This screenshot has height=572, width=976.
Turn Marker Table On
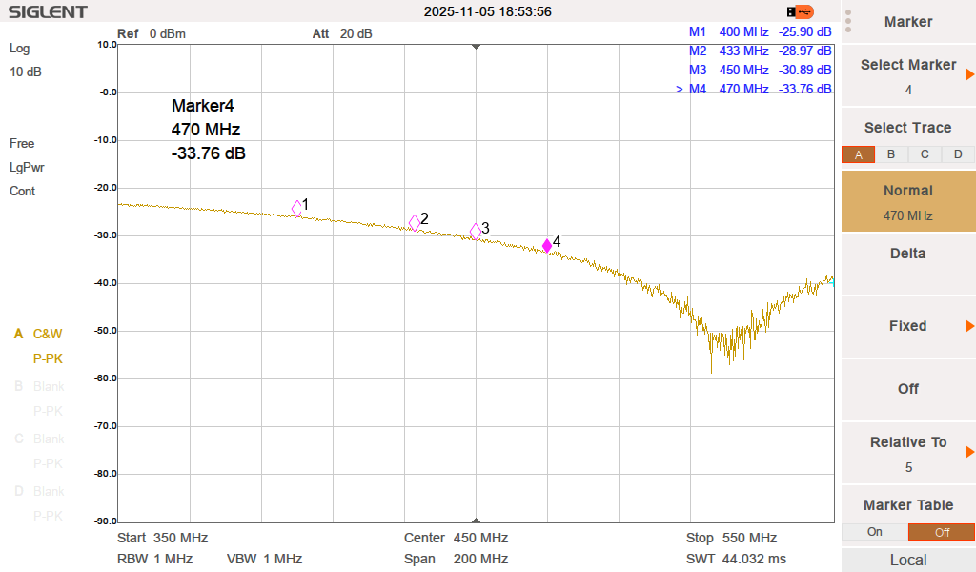pos(874,532)
